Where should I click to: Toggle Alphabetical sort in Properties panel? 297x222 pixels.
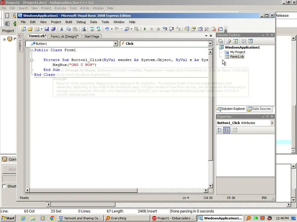click(x=227, y=130)
